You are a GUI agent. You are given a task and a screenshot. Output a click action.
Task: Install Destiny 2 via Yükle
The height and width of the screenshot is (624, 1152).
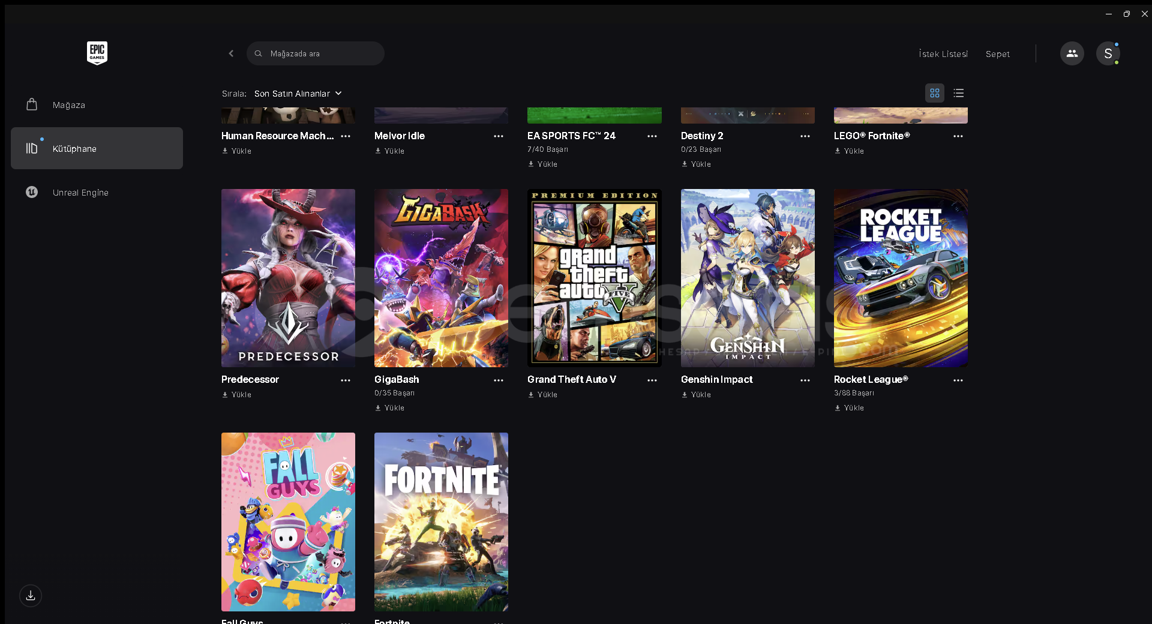696,164
